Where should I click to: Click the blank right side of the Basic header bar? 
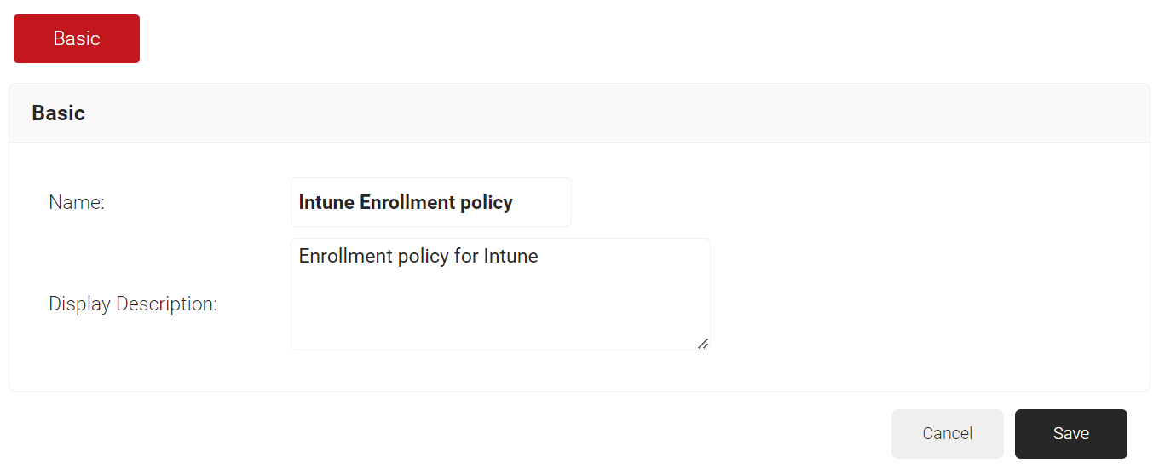[767, 113]
